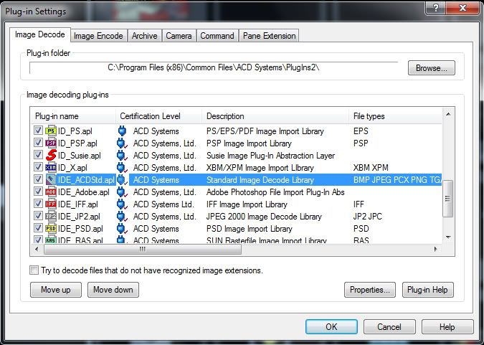Click the list's horizontal scrollbar thumb
The width and height of the screenshot is (484, 345).
point(142,250)
